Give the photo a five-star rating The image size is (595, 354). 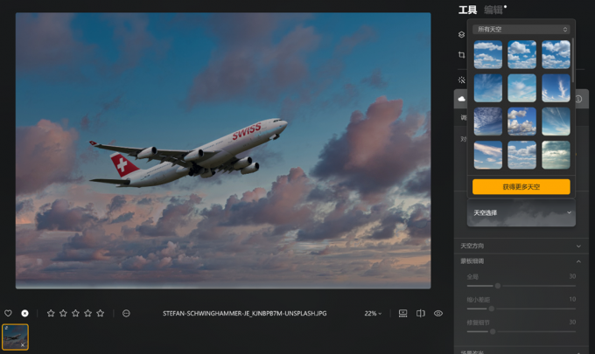(x=100, y=313)
